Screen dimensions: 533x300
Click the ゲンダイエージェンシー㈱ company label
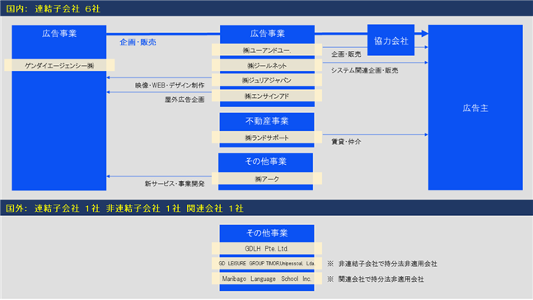click(x=59, y=65)
